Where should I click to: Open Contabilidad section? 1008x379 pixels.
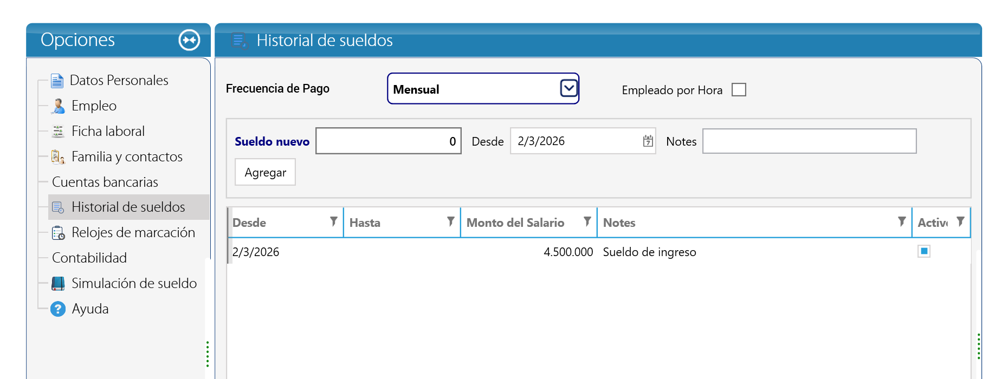89,258
